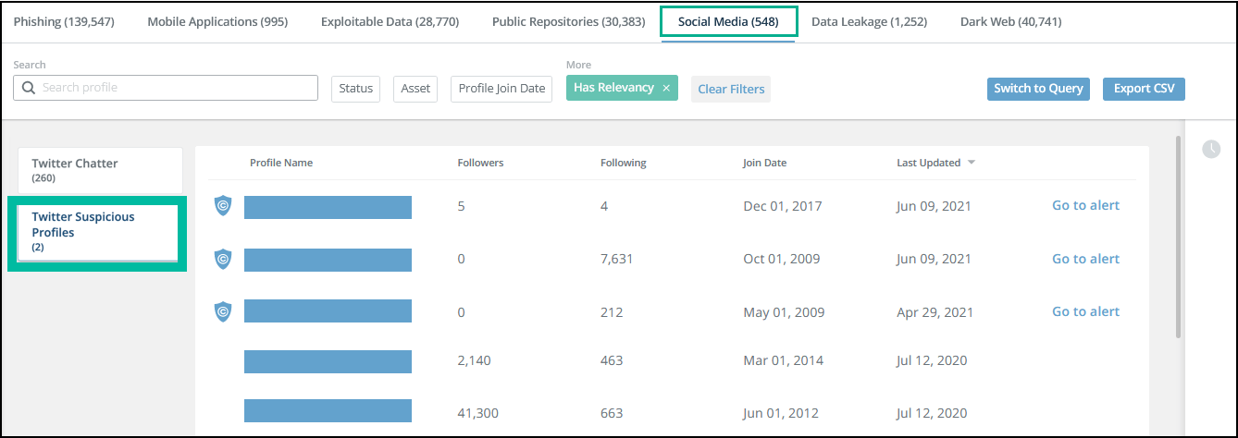Switch to the Phishing tab
Image resolution: width=1238 pixels, height=438 pixels.
[65, 21]
